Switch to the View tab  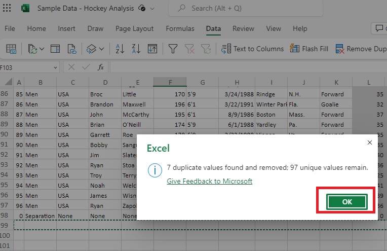coord(274,29)
